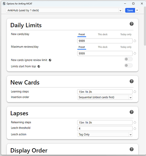
Task: Open the Display Order help icon
Action: click(x=131, y=149)
